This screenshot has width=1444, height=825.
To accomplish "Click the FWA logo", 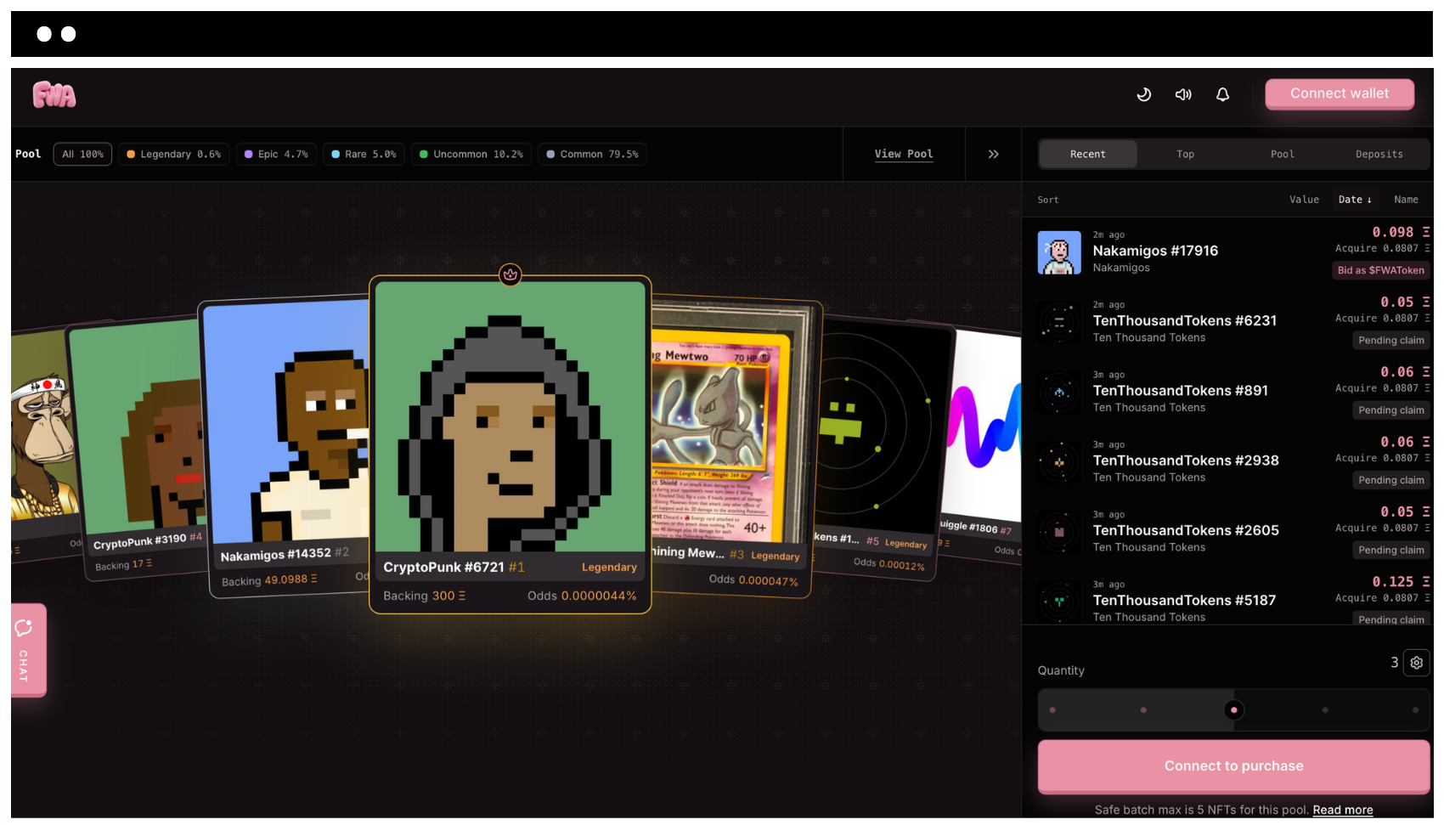I will (x=54, y=94).
